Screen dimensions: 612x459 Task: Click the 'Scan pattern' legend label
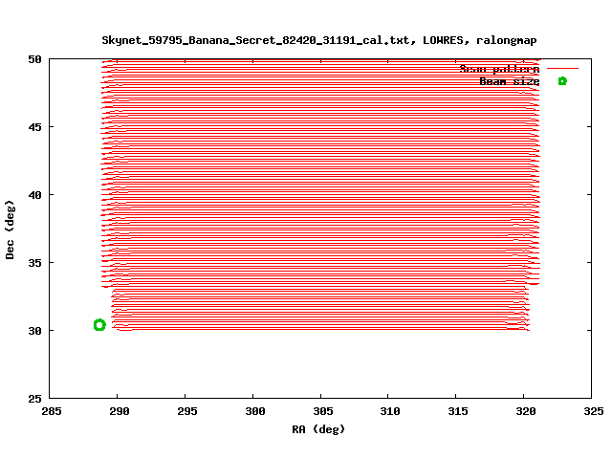499,69
